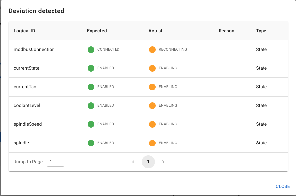Click green CONNECTED status dot for modbusConnection
The width and height of the screenshot is (296, 196).
[91, 50]
